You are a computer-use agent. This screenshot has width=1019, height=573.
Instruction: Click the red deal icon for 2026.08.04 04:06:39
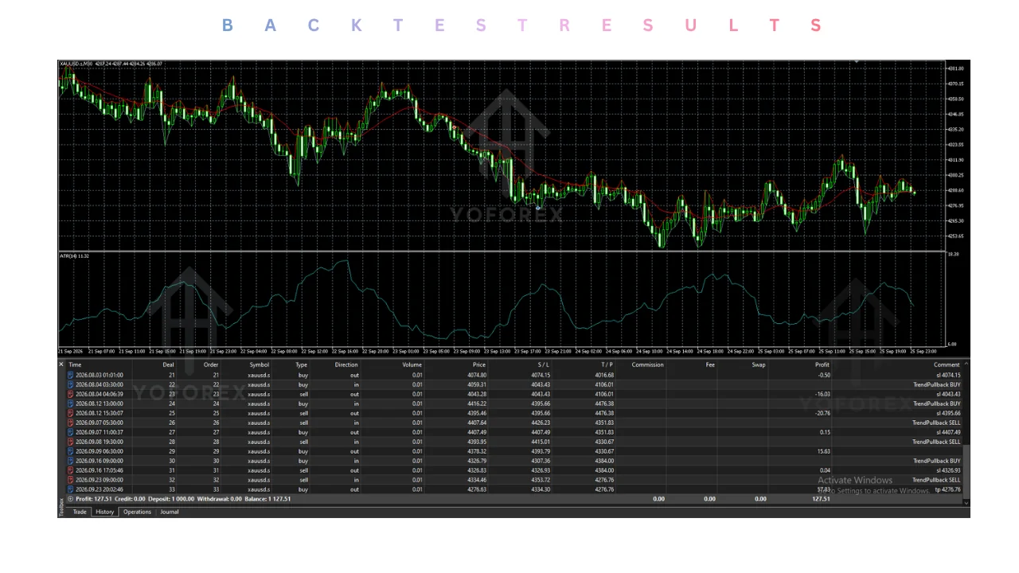click(71, 394)
